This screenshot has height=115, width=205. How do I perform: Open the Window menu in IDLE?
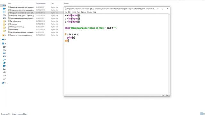pyautogui.click(x=89, y=12)
